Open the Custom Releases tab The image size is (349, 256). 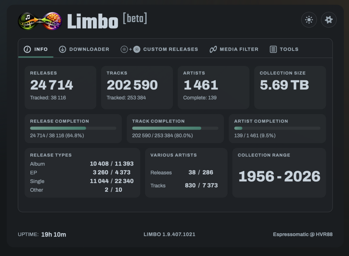pyautogui.click(x=159, y=49)
